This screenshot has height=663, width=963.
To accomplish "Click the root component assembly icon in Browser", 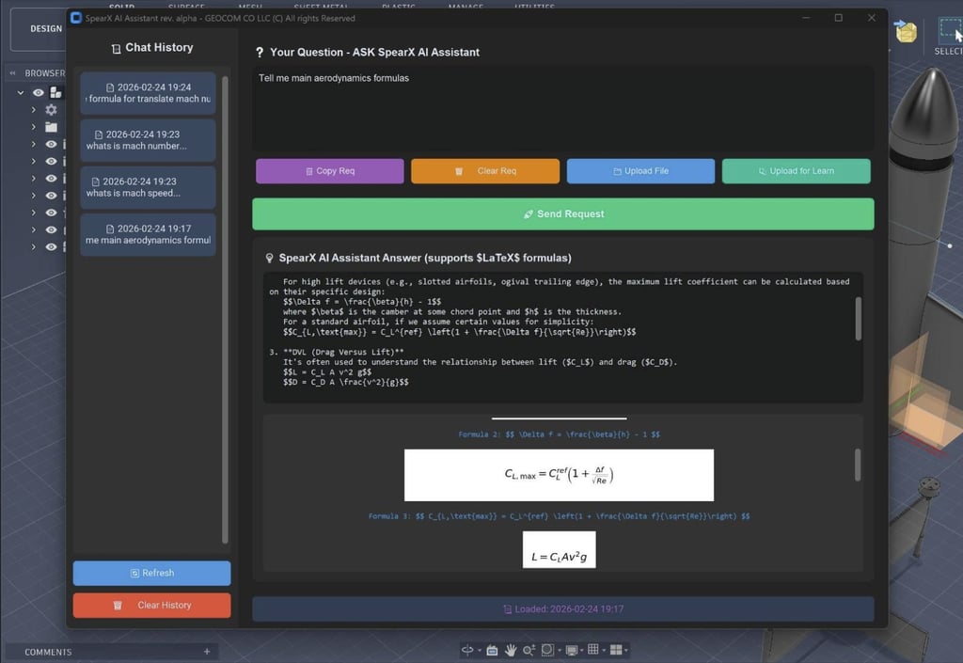I will coord(55,92).
